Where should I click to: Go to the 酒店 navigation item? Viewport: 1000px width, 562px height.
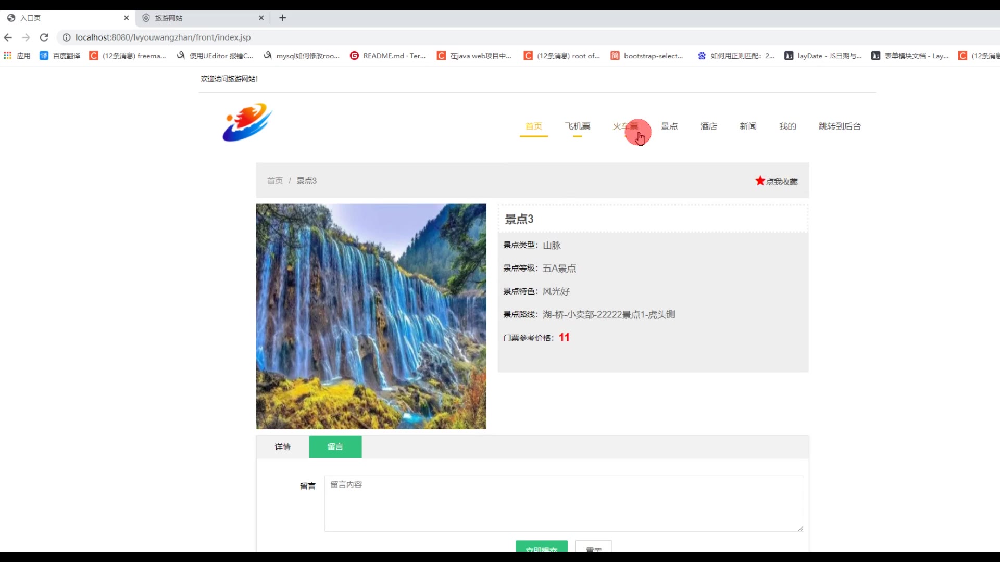coord(708,126)
